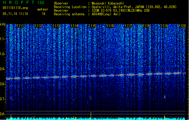The width and height of the screenshot is (189, 120).
Task: Click the 0.6 kHz axis tick
Action: point(3,114)
